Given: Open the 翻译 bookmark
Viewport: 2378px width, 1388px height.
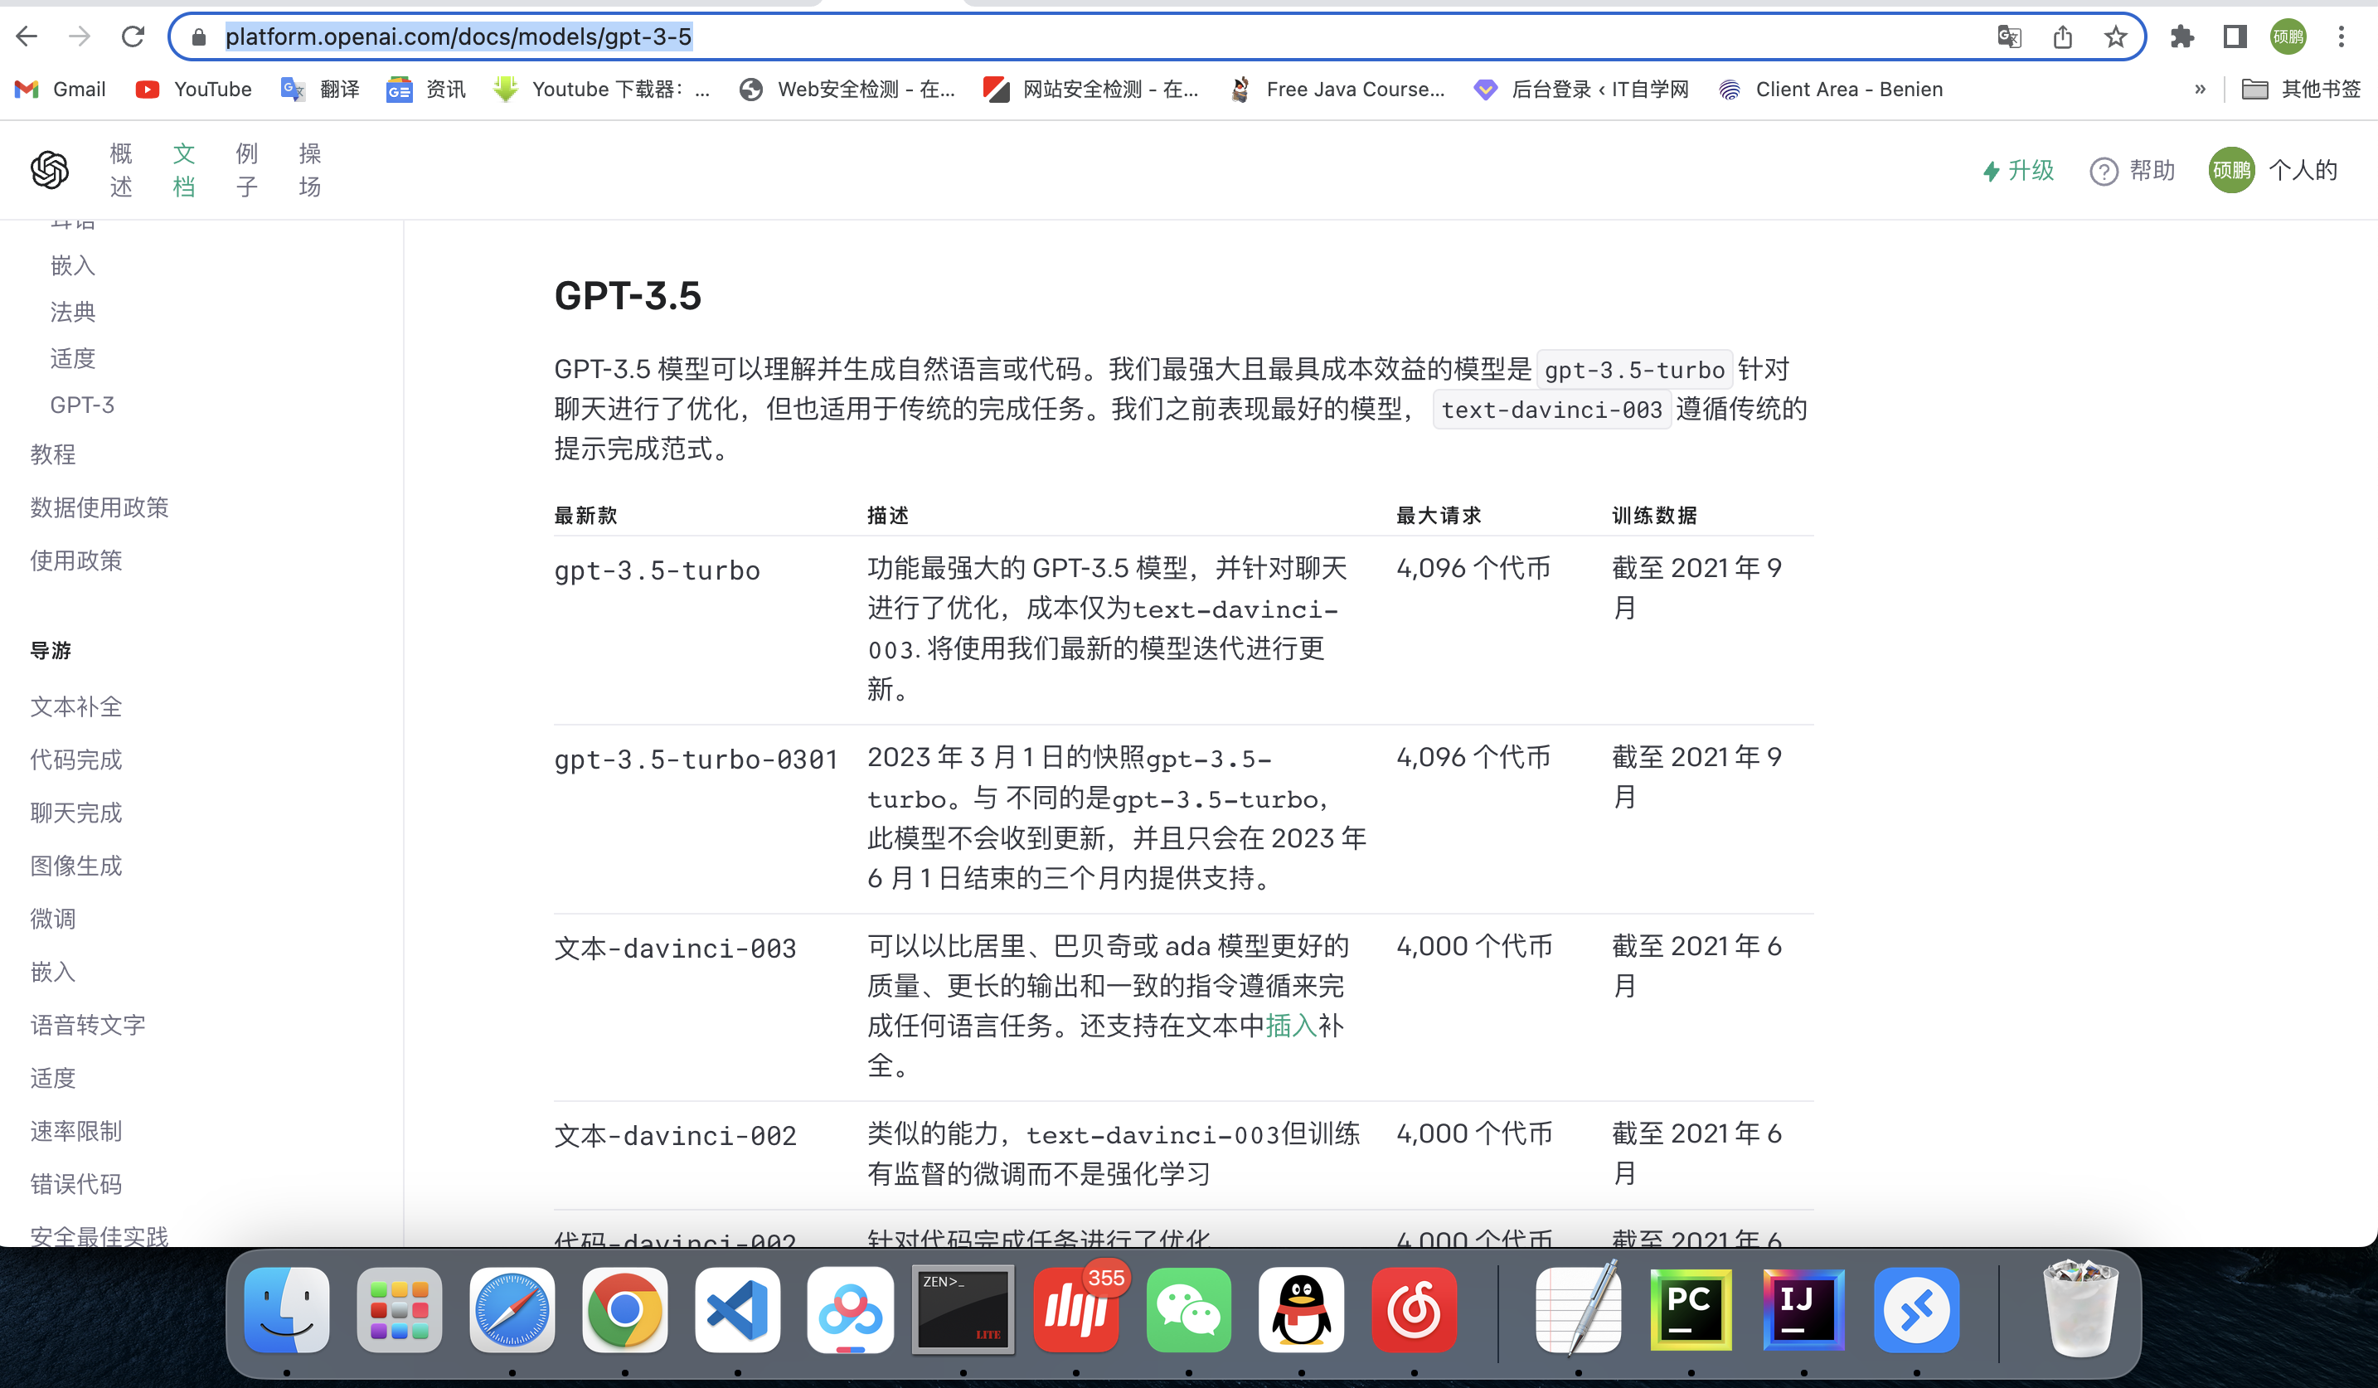Looking at the screenshot, I should [321, 90].
